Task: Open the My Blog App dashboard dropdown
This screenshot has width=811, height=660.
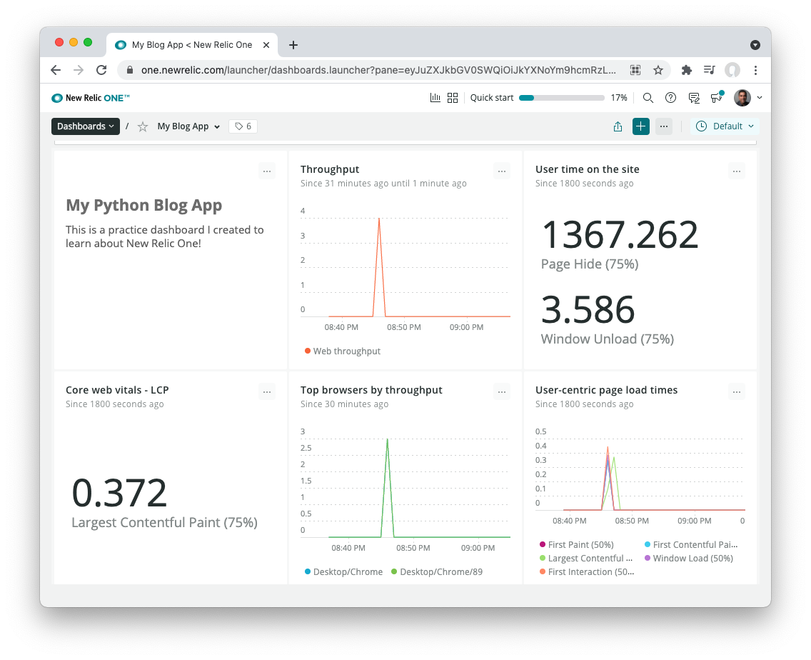Action: coord(188,126)
